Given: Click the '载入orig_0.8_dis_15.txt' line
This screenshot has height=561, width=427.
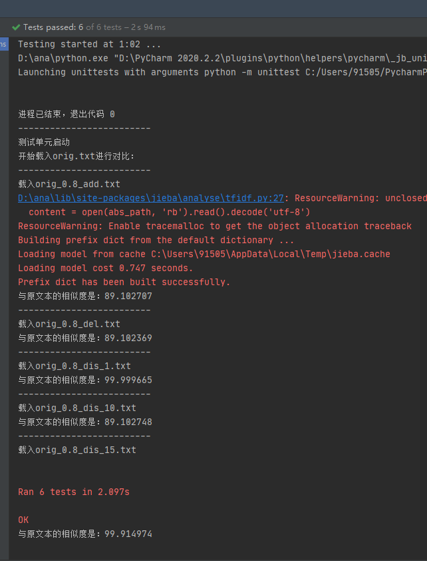Looking at the screenshot, I should [x=77, y=450].
